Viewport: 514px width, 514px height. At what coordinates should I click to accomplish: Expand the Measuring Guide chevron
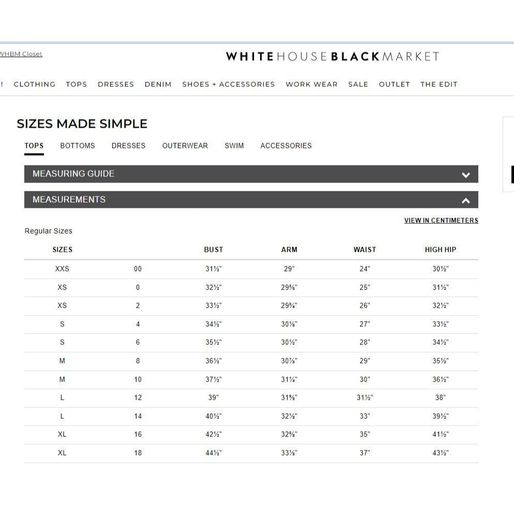point(465,175)
